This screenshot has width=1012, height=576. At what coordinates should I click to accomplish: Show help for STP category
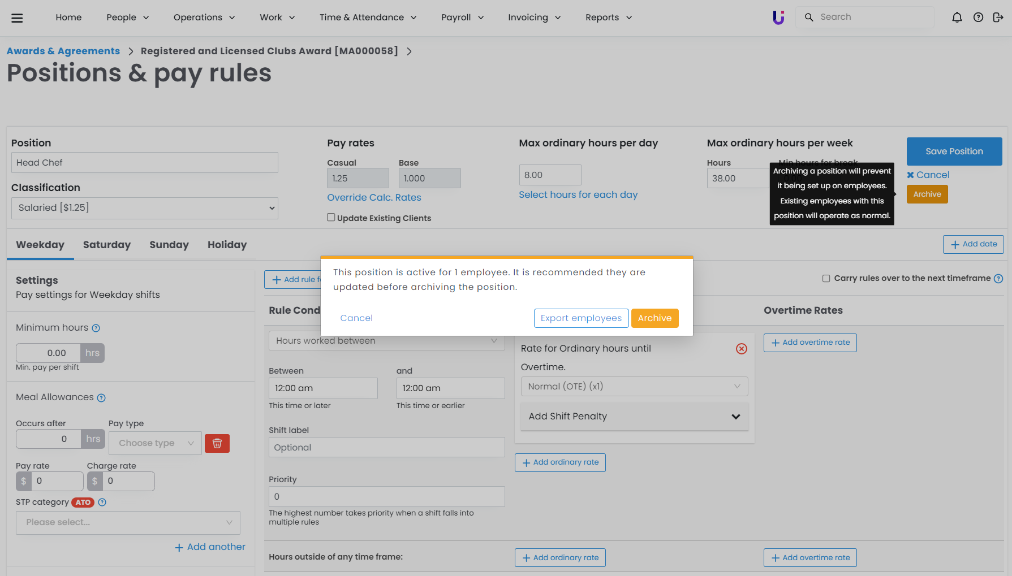[102, 503]
